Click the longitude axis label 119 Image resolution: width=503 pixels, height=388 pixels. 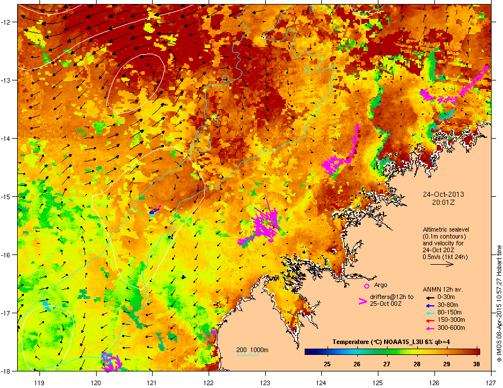click(39, 382)
